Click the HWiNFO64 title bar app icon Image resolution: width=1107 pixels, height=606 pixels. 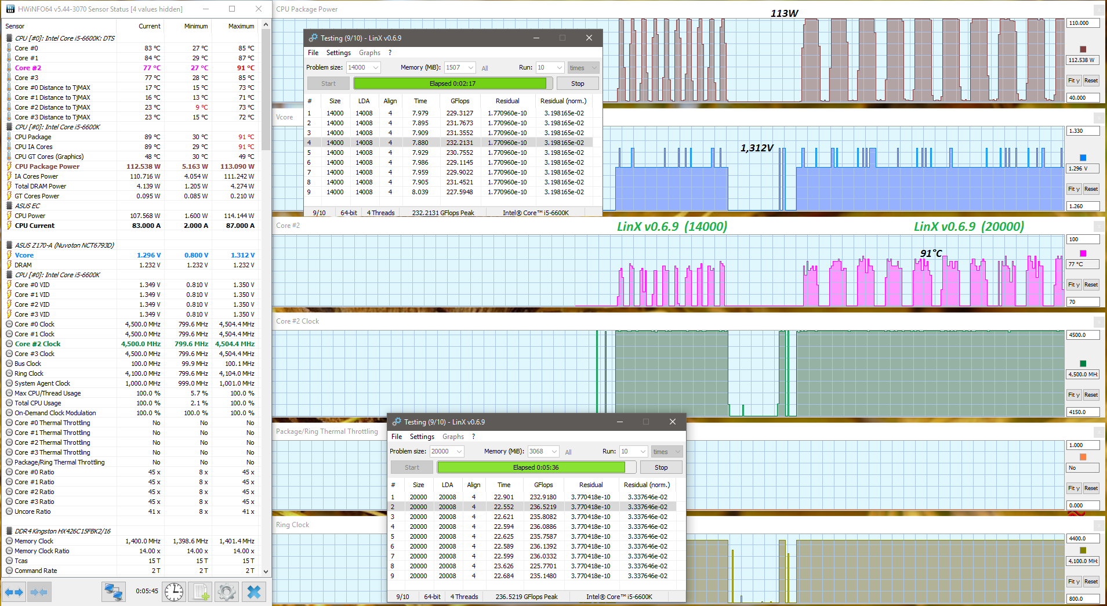pyautogui.click(x=10, y=9)
